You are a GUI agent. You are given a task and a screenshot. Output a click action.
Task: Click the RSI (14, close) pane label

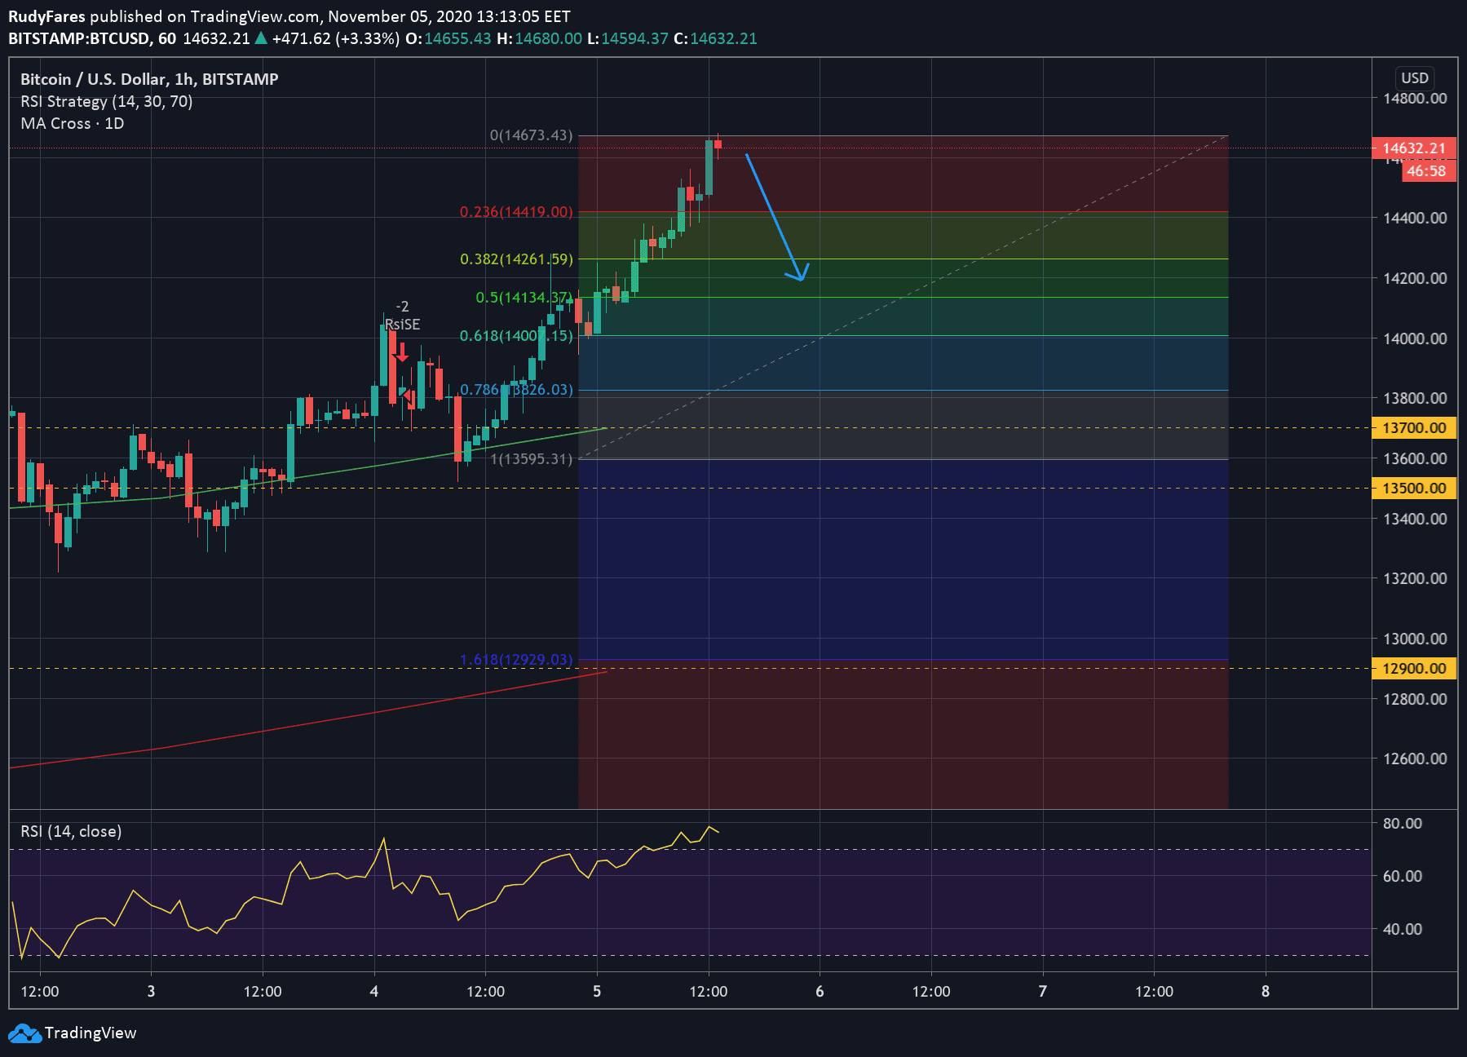tap(71, 831)
